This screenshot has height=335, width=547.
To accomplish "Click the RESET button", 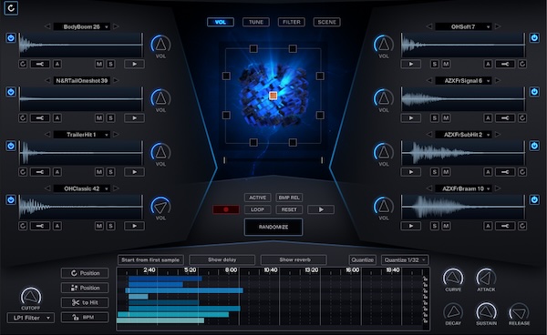I will (289, 209).
